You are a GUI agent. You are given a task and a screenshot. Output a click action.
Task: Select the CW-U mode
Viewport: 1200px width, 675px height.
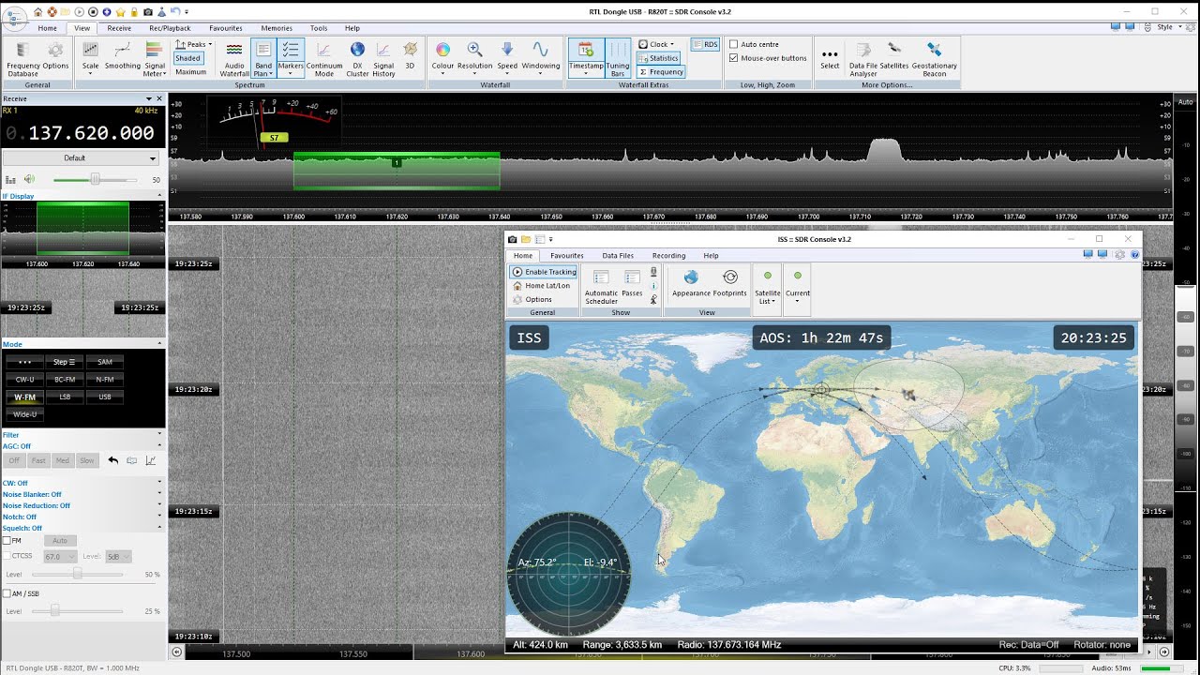click(x=24, y=379)
